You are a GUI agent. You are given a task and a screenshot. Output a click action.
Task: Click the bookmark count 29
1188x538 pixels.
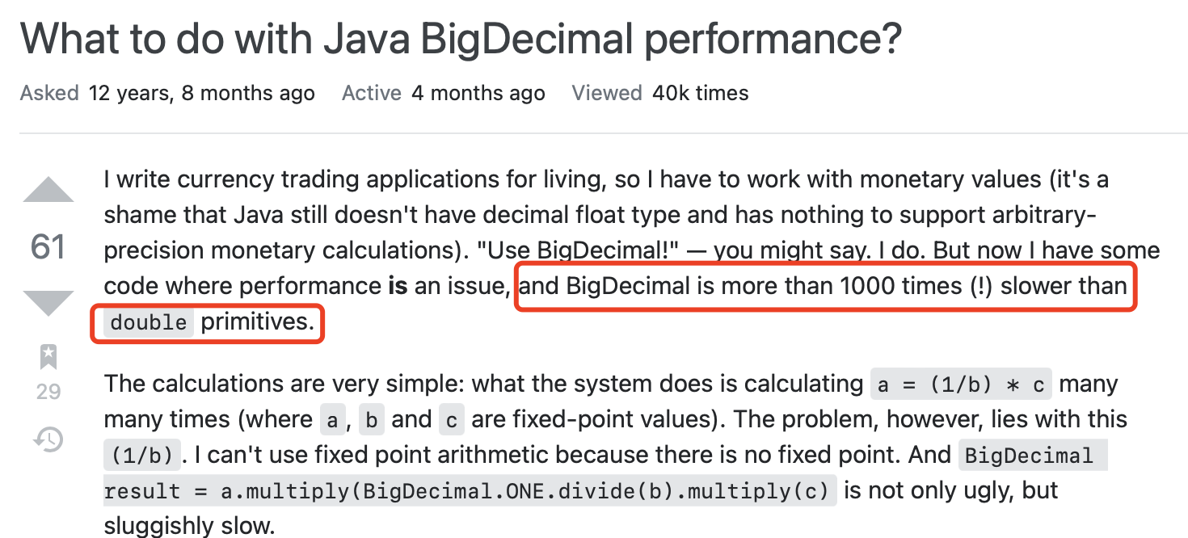tap(48, 392)
